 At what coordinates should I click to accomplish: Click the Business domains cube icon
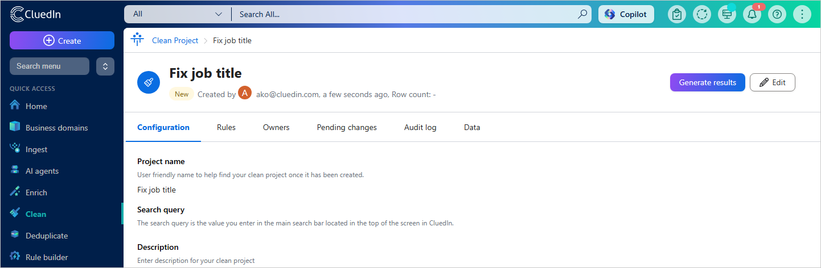coord(15,127)
